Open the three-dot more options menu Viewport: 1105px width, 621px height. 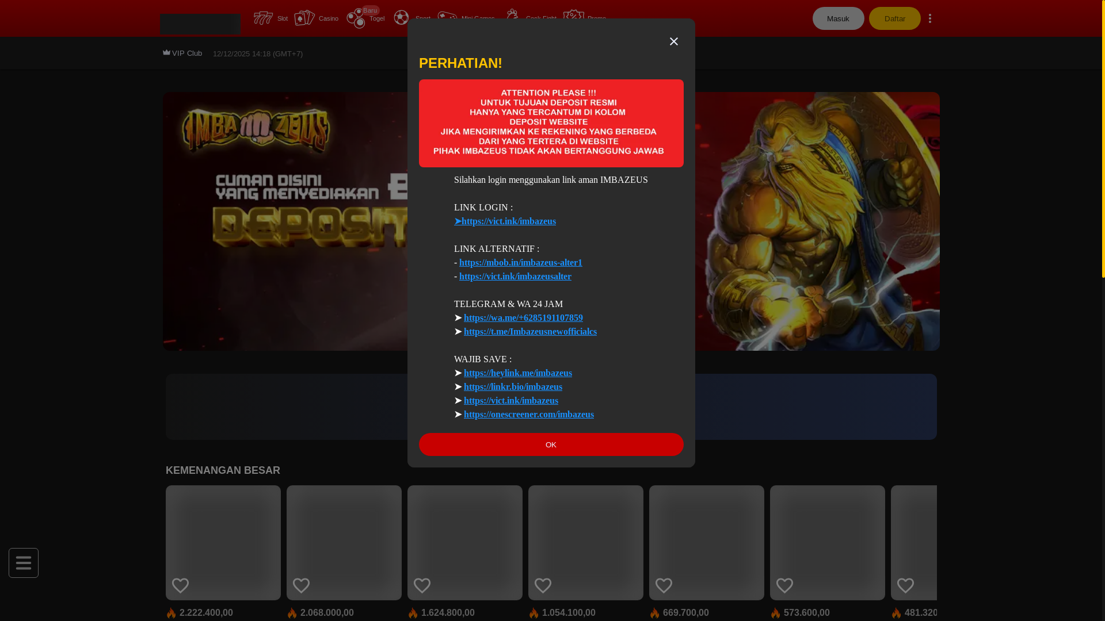click(x=930, y=18)
